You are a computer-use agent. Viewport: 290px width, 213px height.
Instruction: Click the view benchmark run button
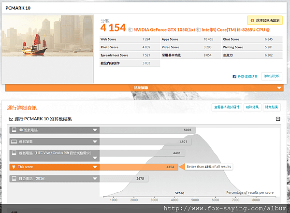(x=227, y=107)
